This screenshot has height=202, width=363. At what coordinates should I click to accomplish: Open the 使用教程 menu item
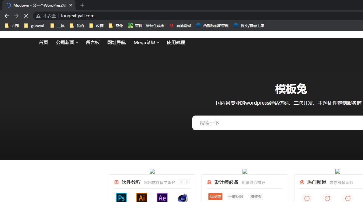click(176, 42)
